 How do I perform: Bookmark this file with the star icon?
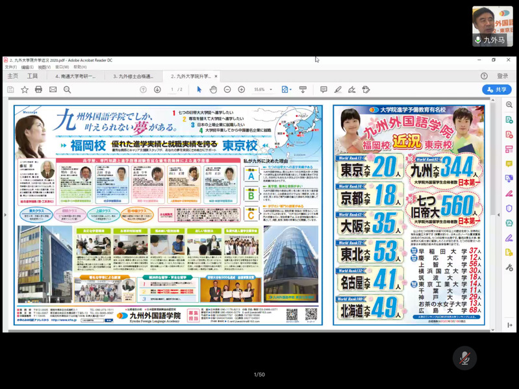25,90
